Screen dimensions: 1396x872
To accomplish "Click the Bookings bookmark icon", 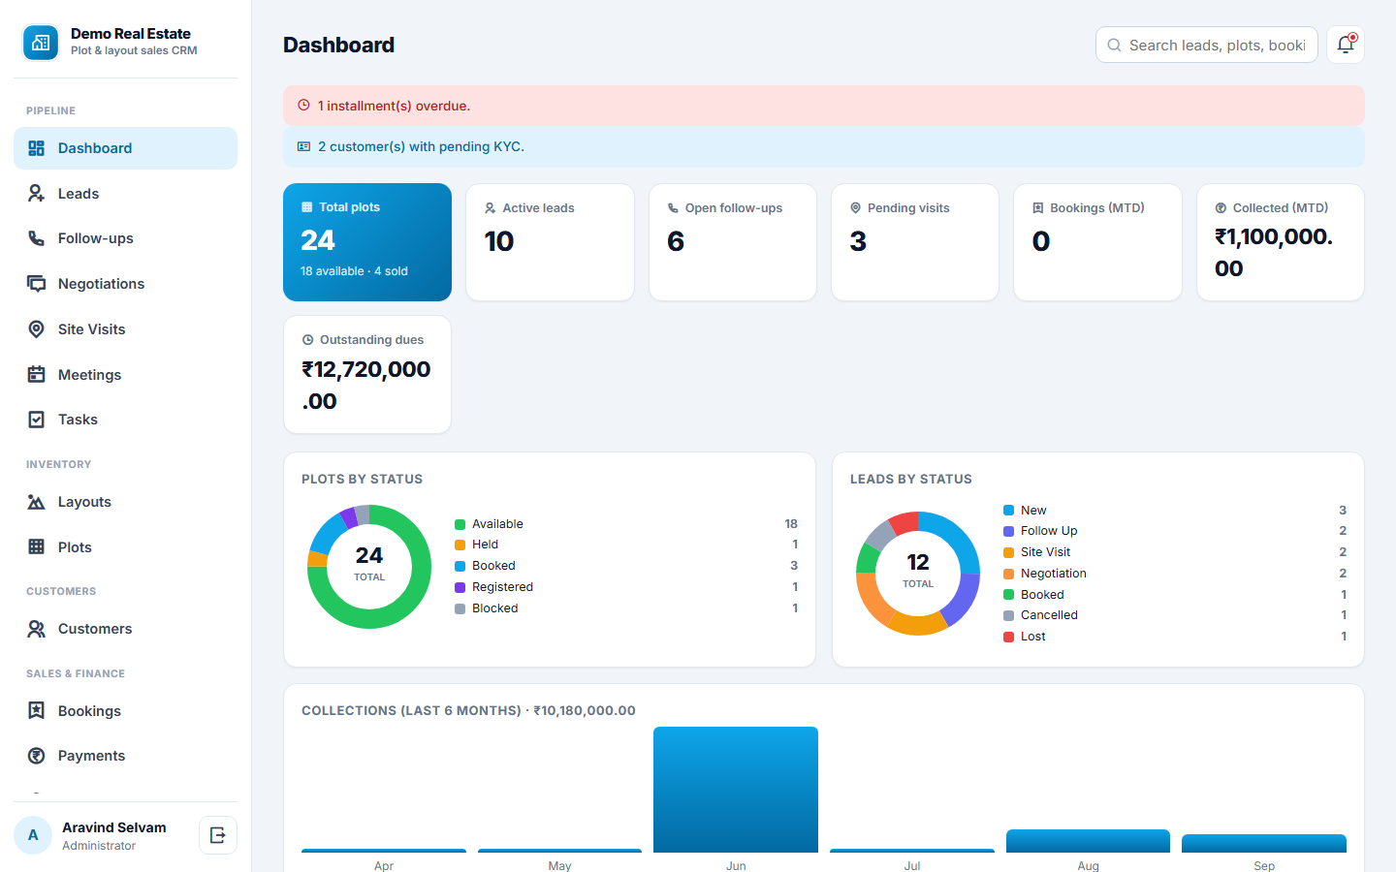I will tap(37, 711).
